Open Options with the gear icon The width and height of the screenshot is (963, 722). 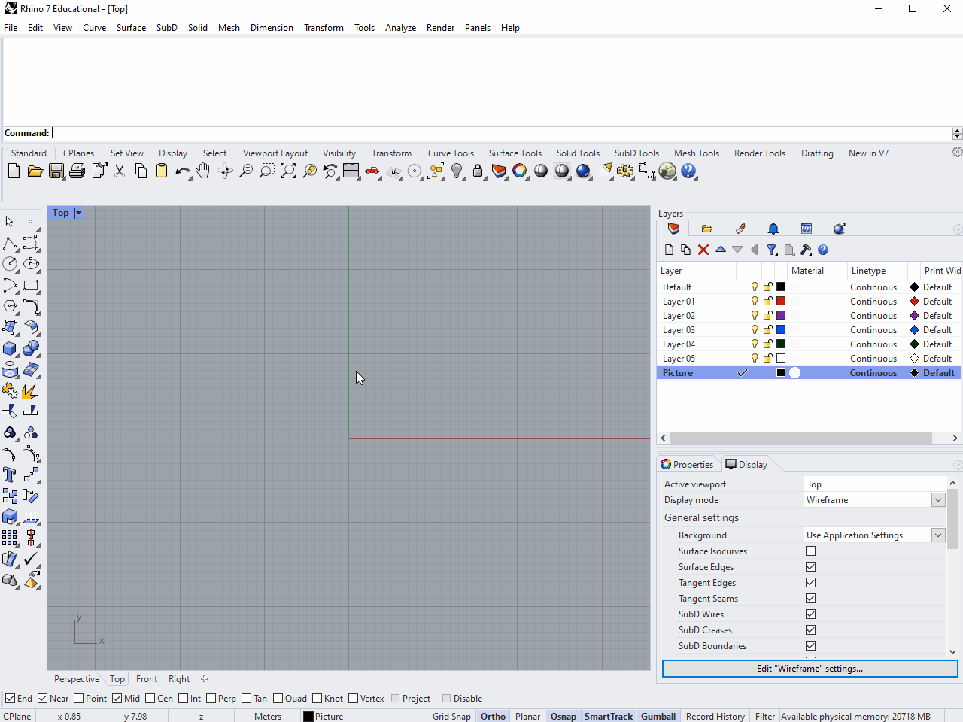click(x=625, y=171)
